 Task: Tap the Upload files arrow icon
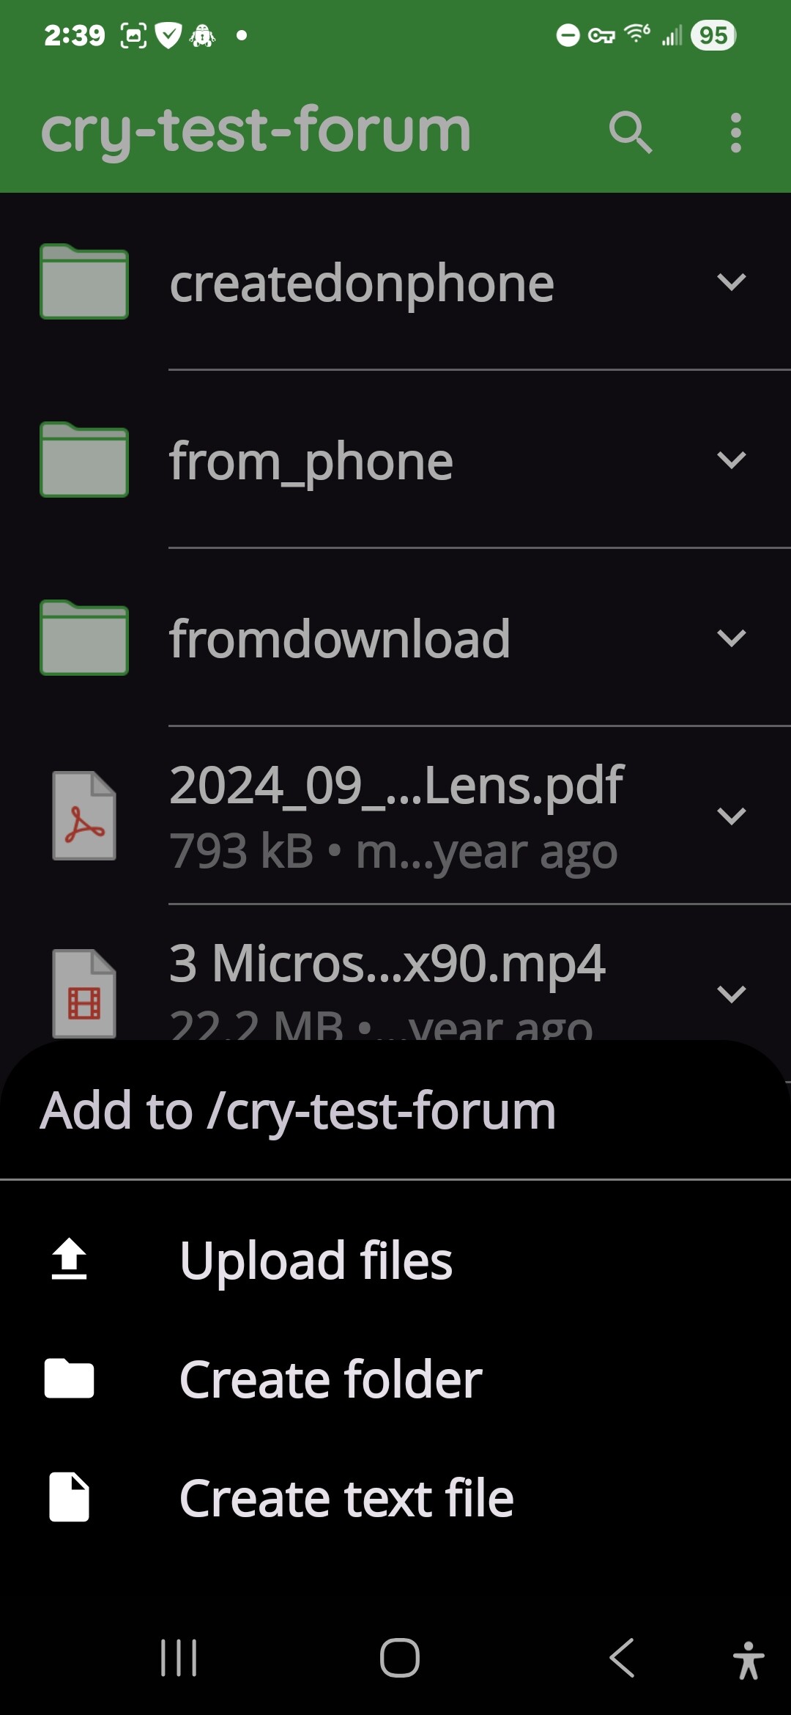click(70, 1259)
